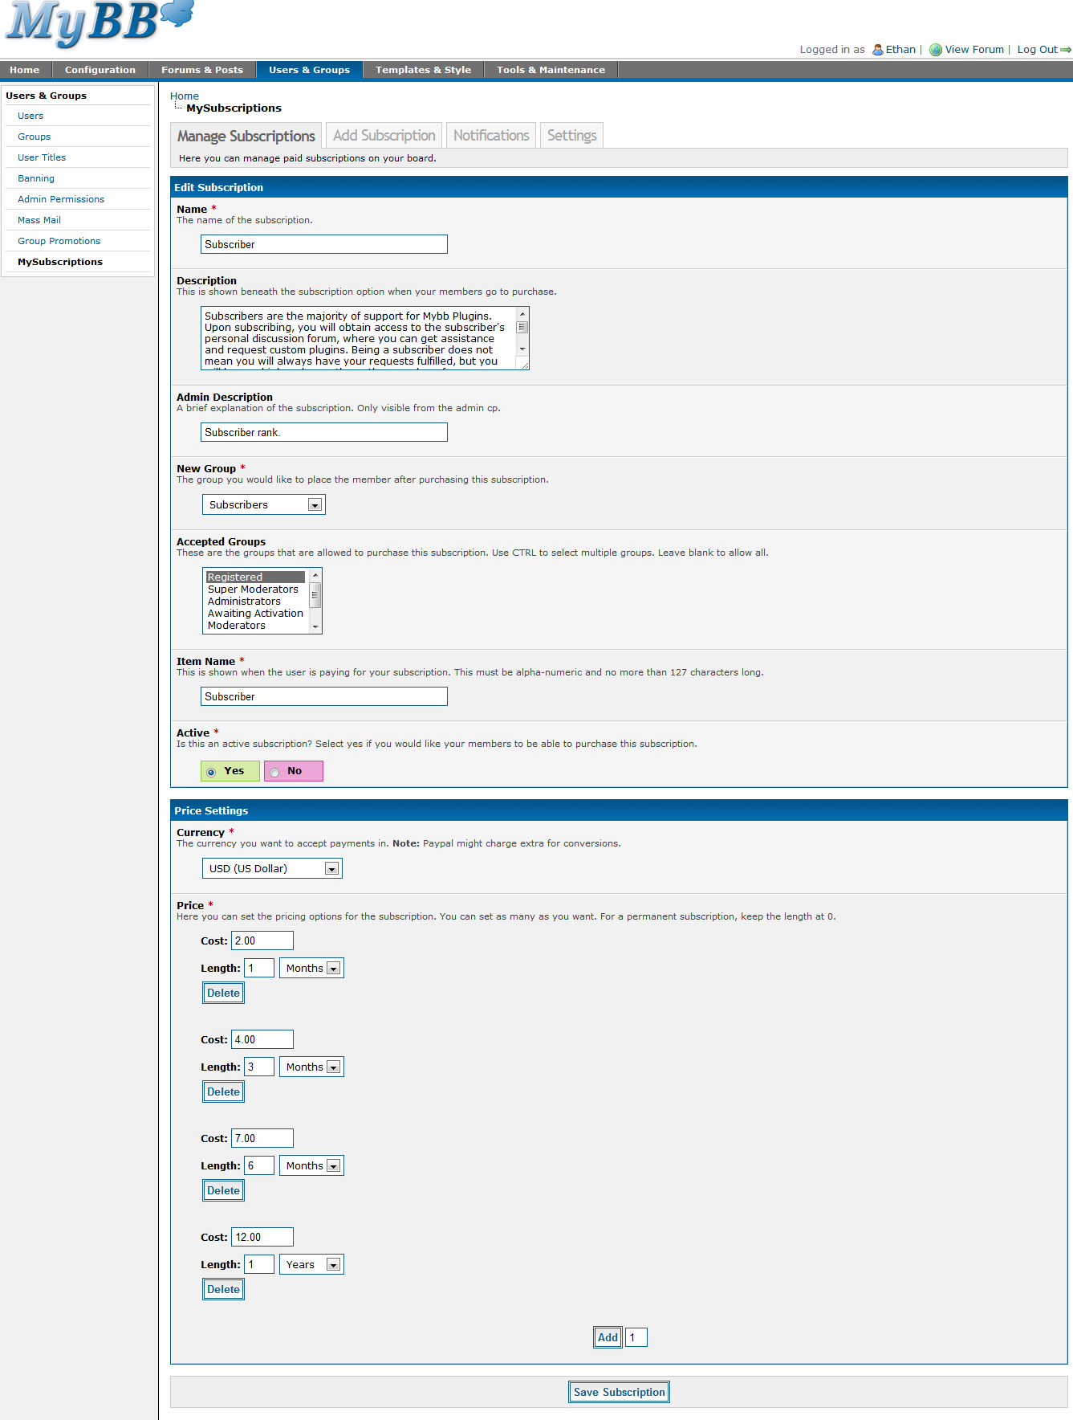Switch to the Settings tab
Screen dimensions: 1073x1420
pyautogui.click(x=572, y=135)
